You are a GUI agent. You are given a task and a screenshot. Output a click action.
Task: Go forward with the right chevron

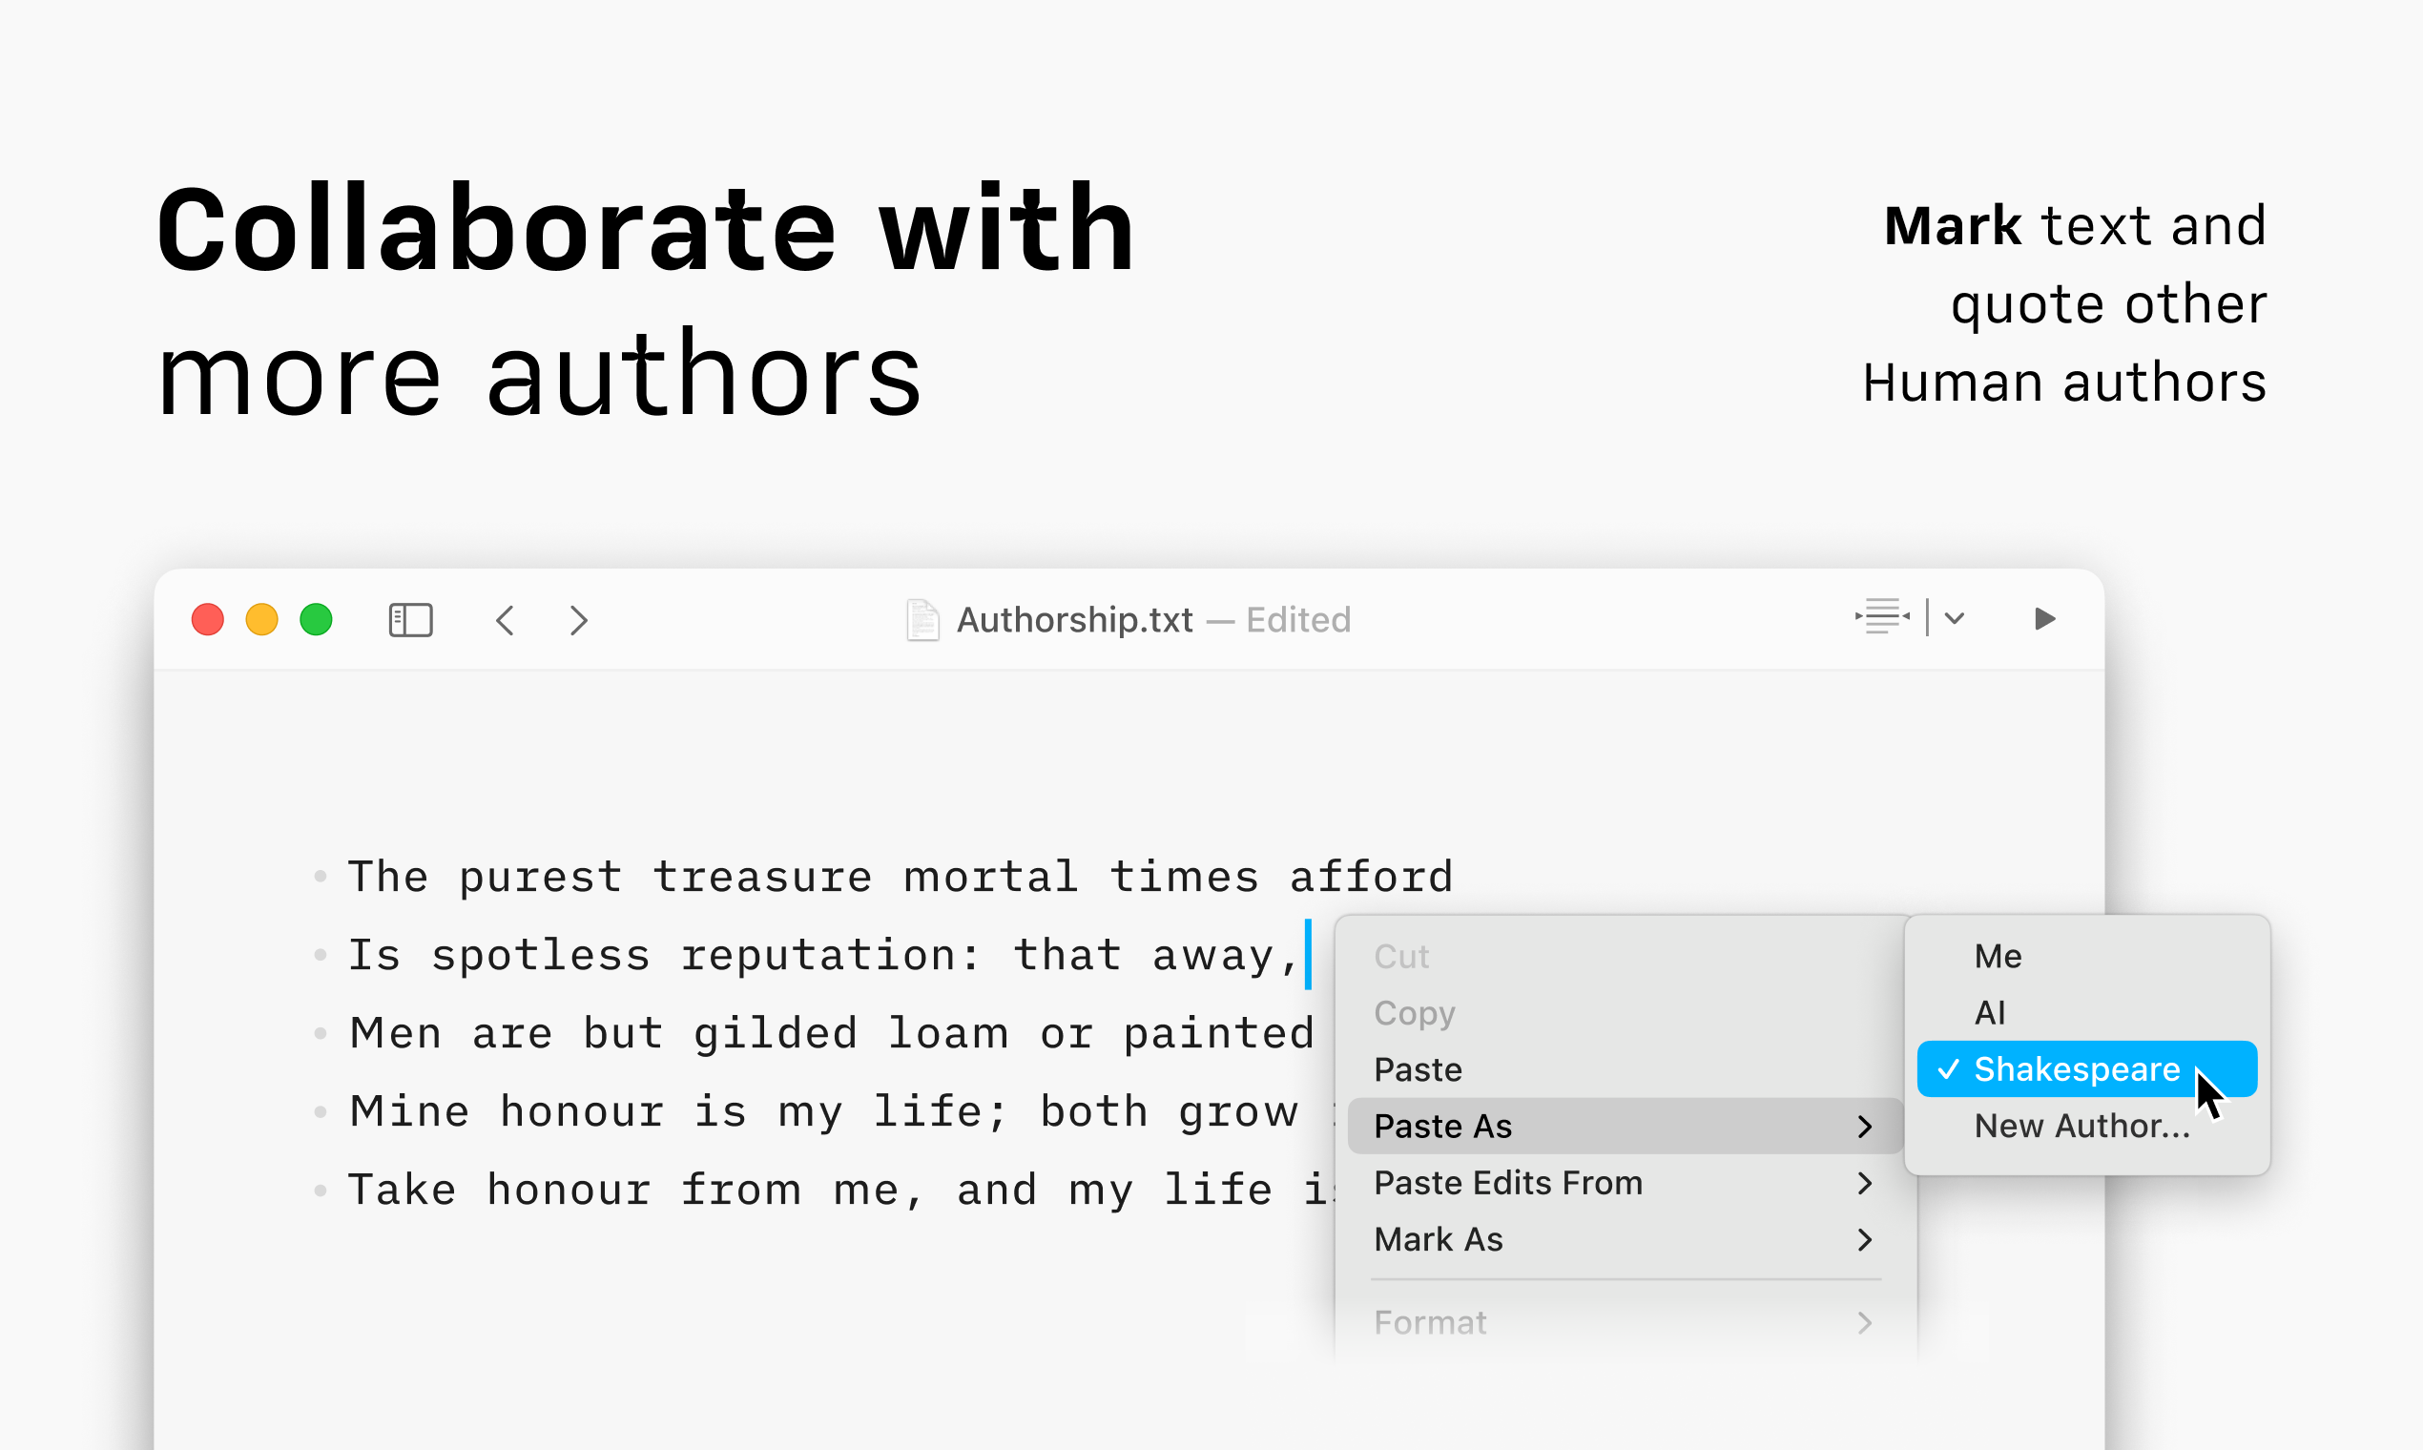click(578, 619)
